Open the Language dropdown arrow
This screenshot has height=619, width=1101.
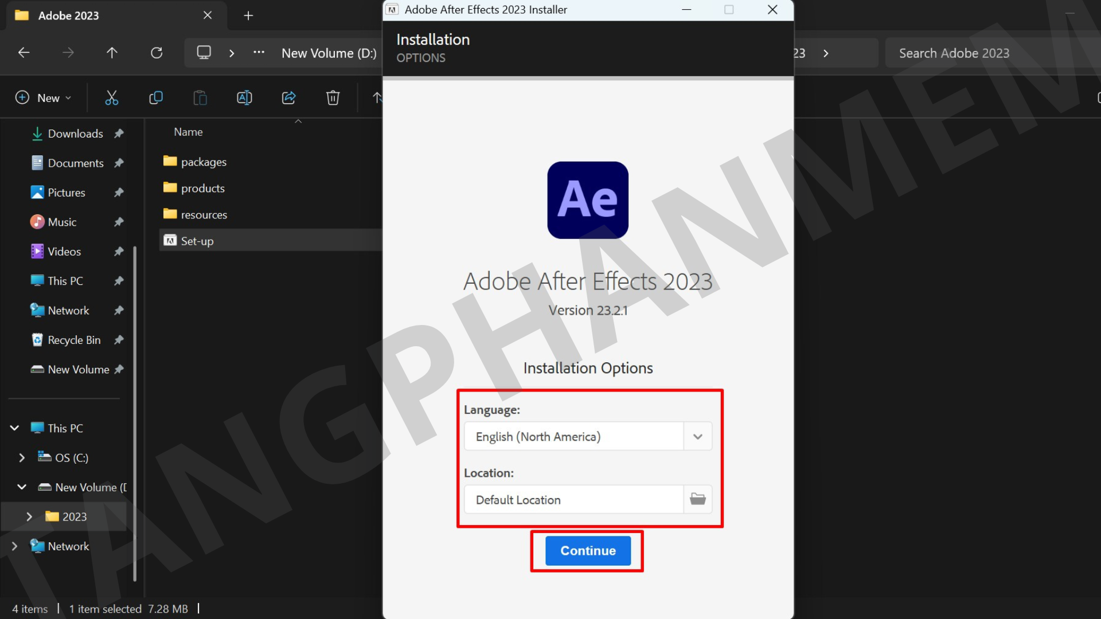coord(697,437)
